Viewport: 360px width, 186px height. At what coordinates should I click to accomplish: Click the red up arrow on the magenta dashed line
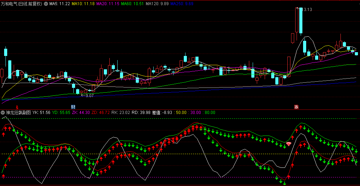coord(3,176)
